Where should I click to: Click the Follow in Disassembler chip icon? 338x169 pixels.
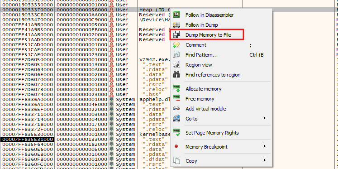coord(176,15)
